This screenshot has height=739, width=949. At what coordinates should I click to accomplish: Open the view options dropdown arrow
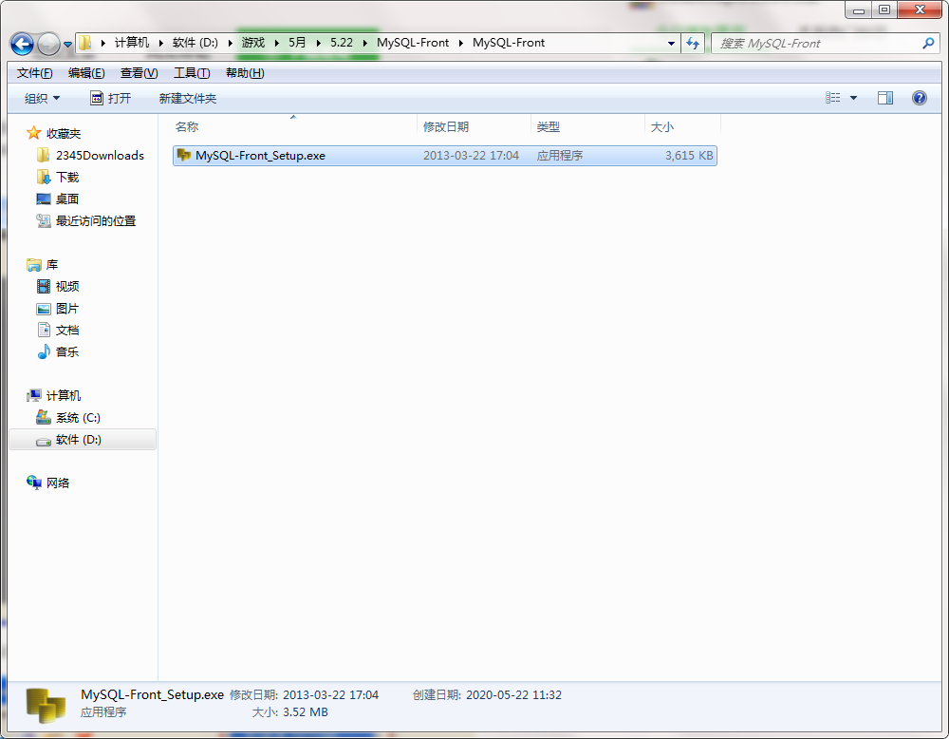(853, 98)
